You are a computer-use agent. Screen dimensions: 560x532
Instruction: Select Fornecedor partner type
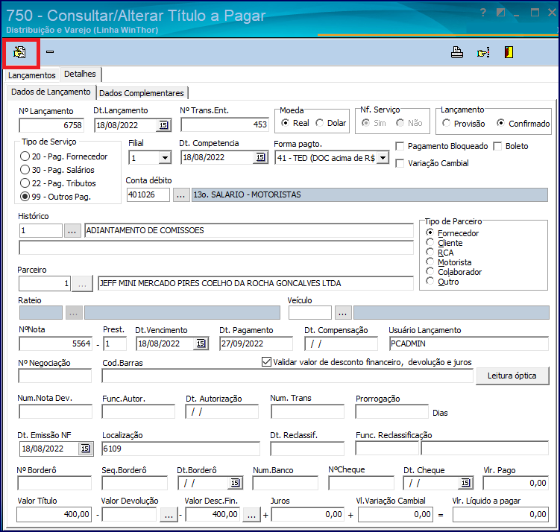[430, 232]
